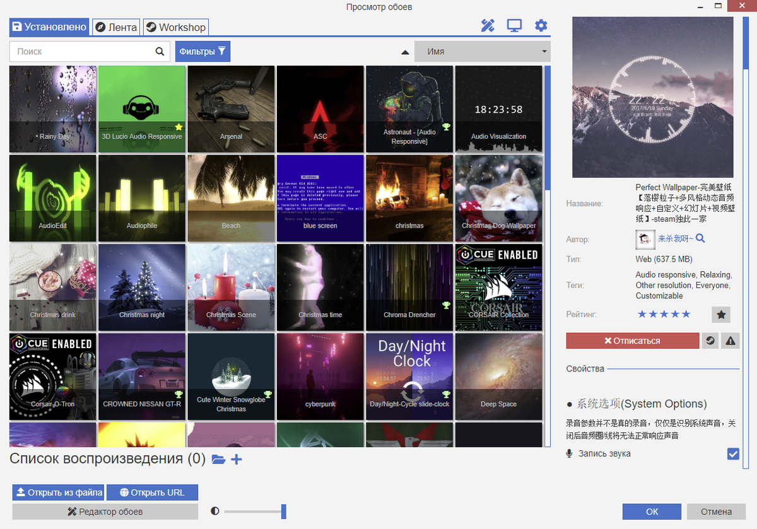
Task: Select 3D Lucio Audio Responsive wallpaper
Action: pyautogui.click(x=142, y=109)
